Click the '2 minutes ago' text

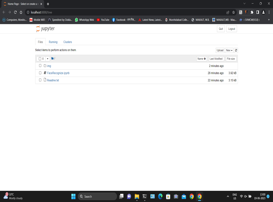pos(216,66)
